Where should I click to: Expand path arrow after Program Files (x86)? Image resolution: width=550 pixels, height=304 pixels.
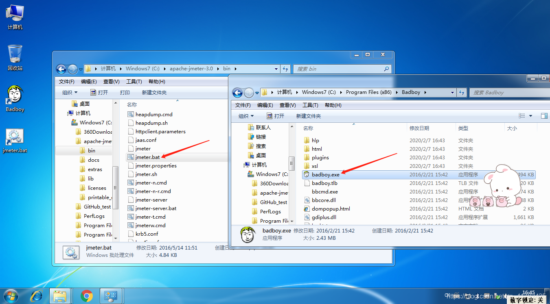396,92
